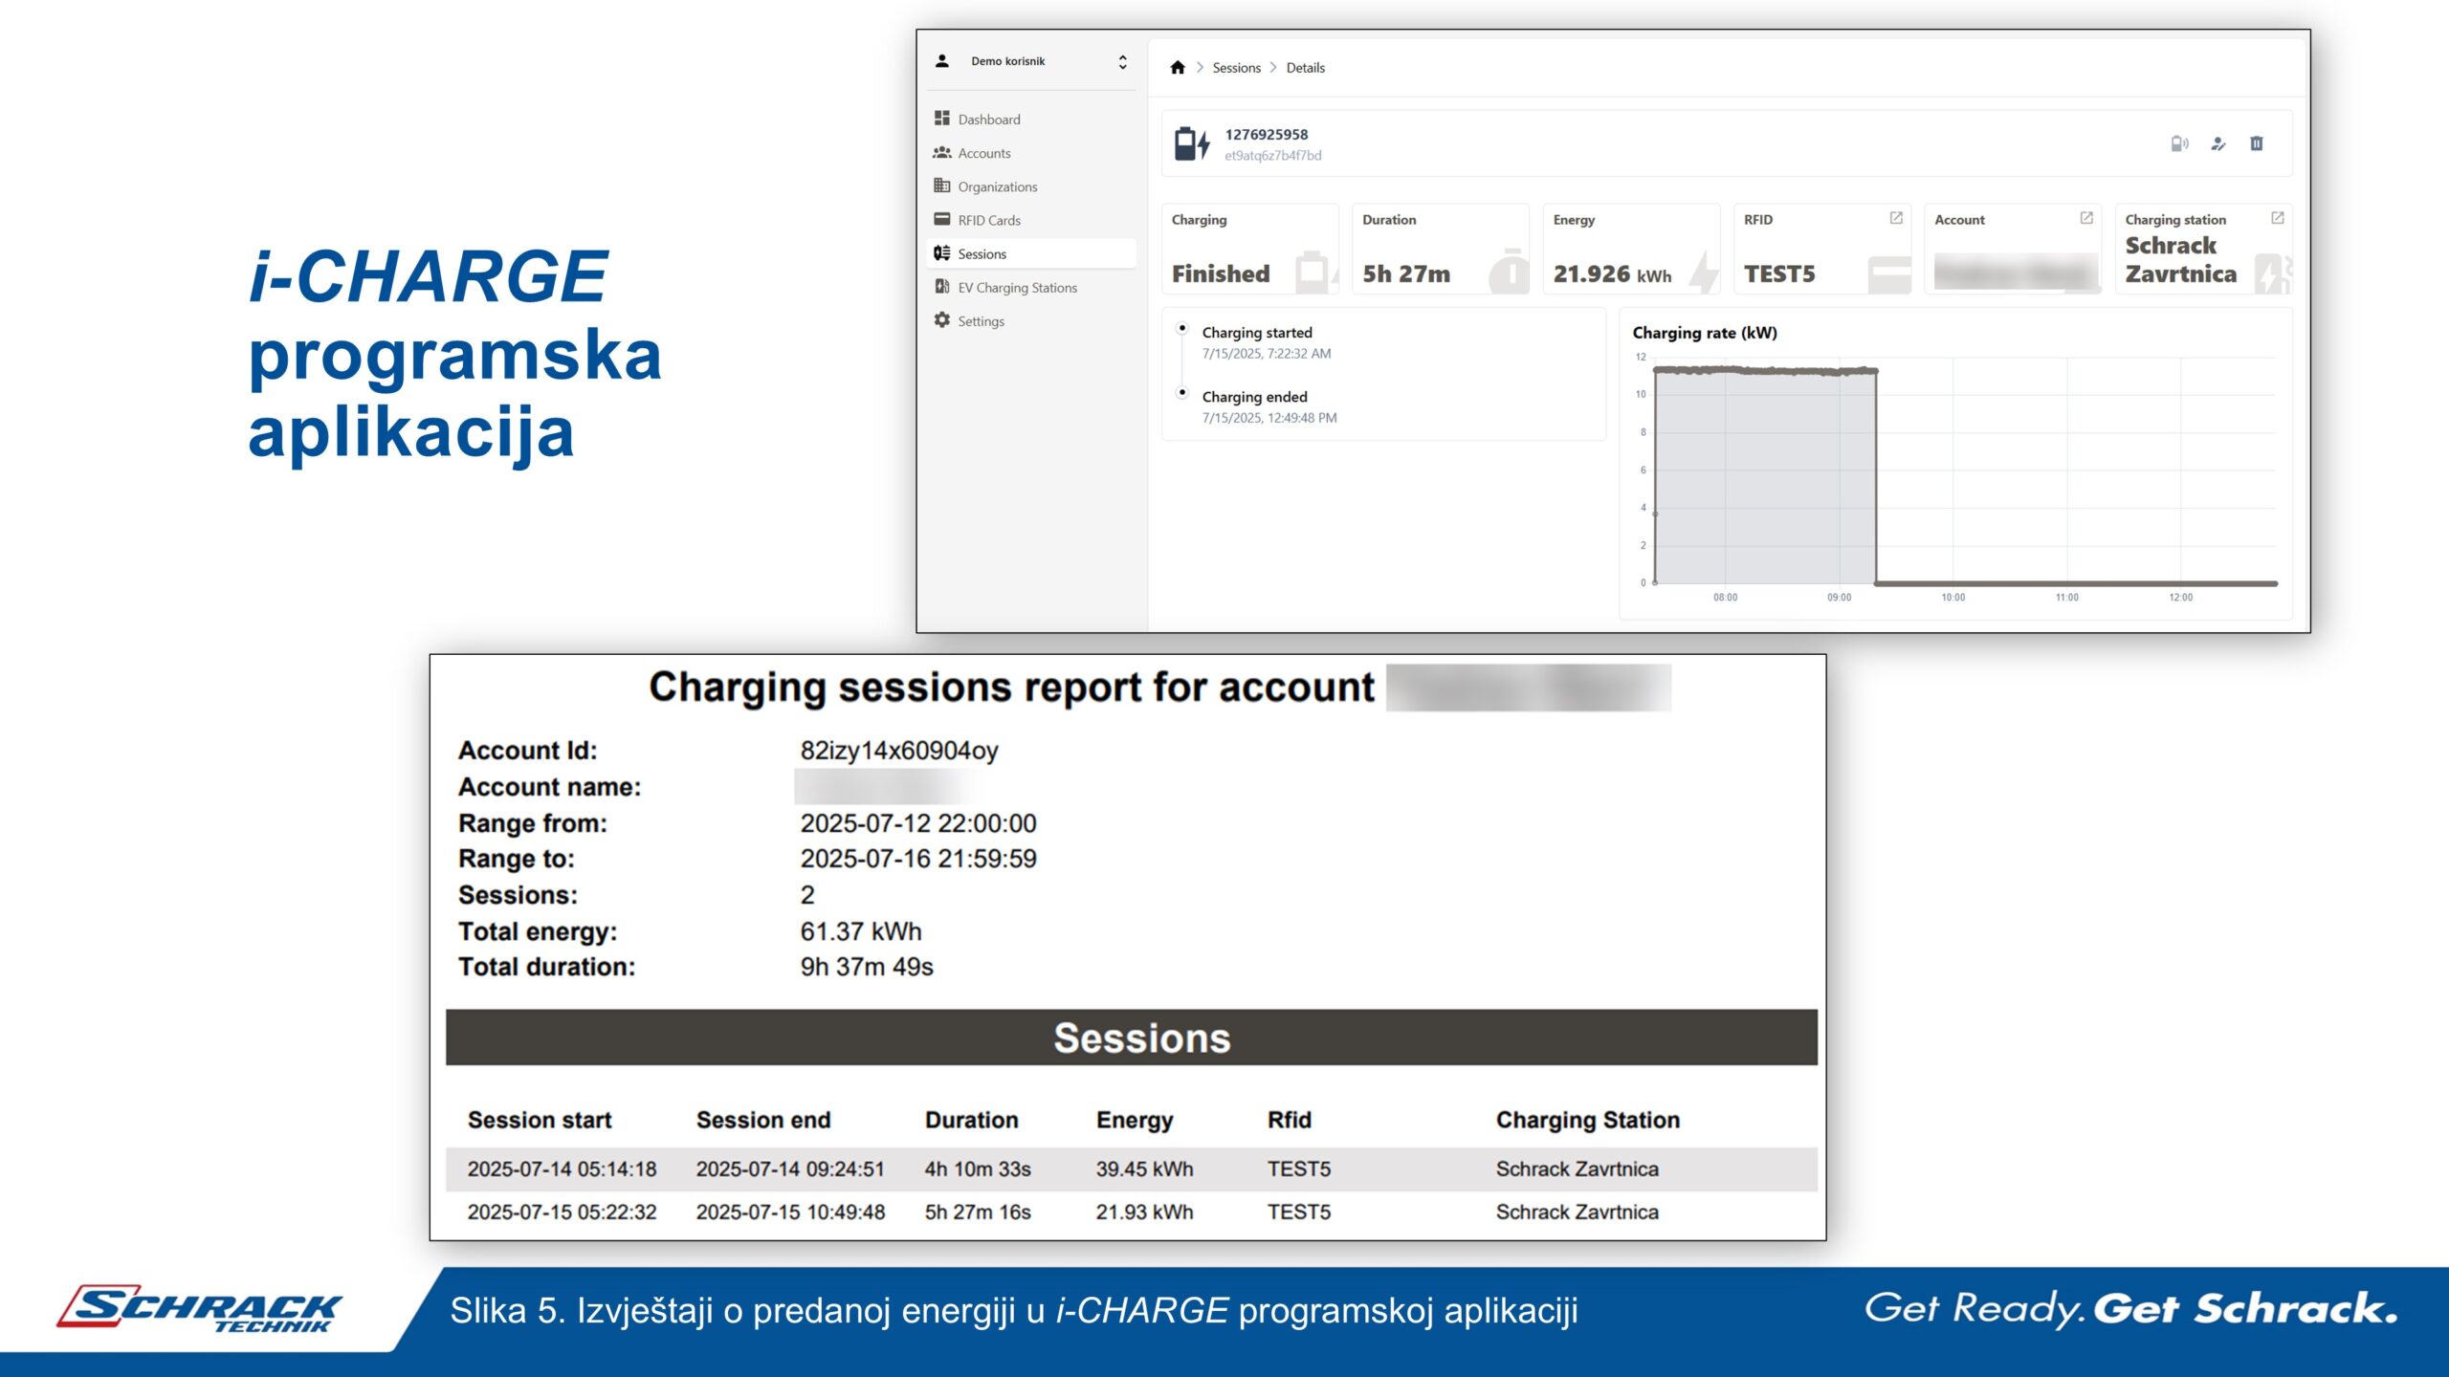Click the et9atq6z7b4f7bd session code

click(x=1272, y=155)
